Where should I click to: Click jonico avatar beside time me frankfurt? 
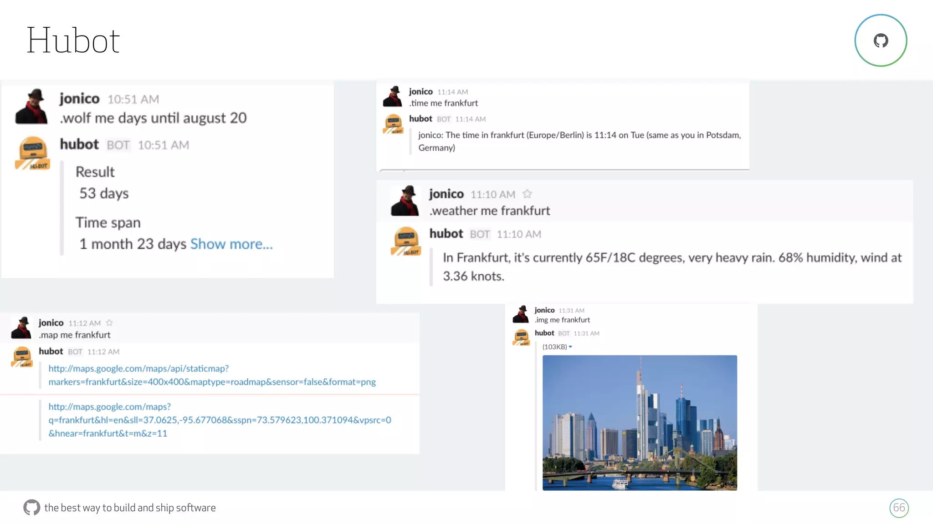(393, 96)
